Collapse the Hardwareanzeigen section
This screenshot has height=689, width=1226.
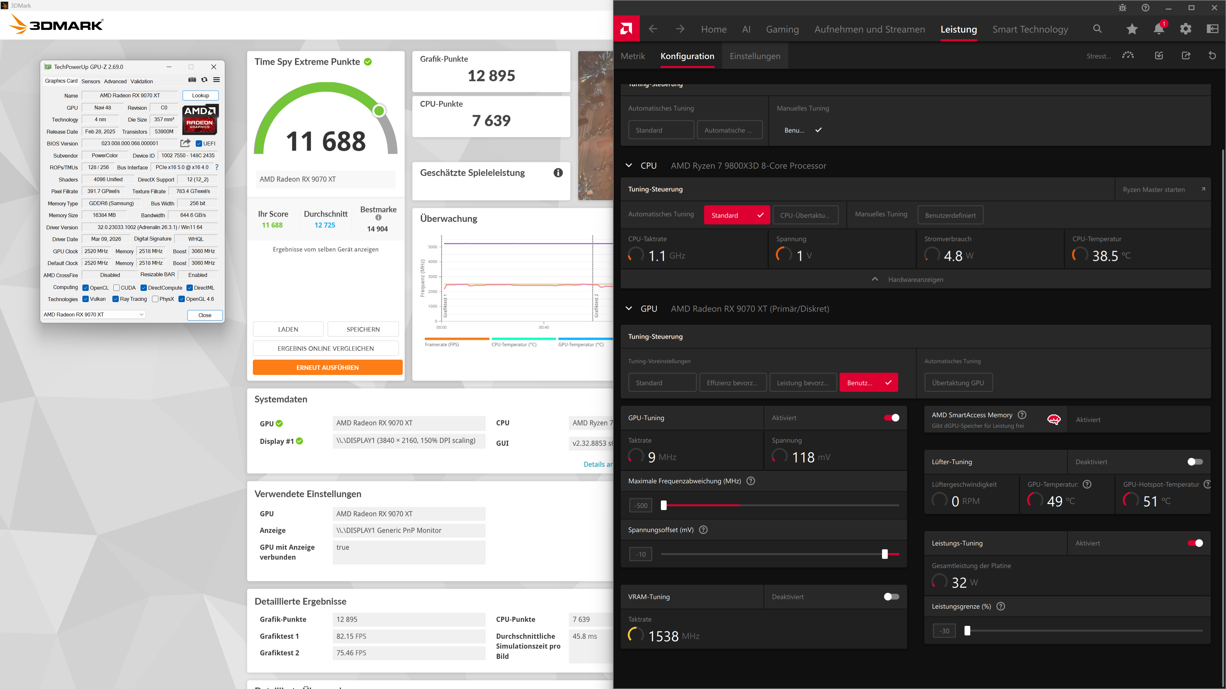coord(875,280)
